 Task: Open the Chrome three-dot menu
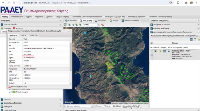click(197, 3)
